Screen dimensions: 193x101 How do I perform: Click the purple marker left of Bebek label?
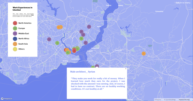89,27
